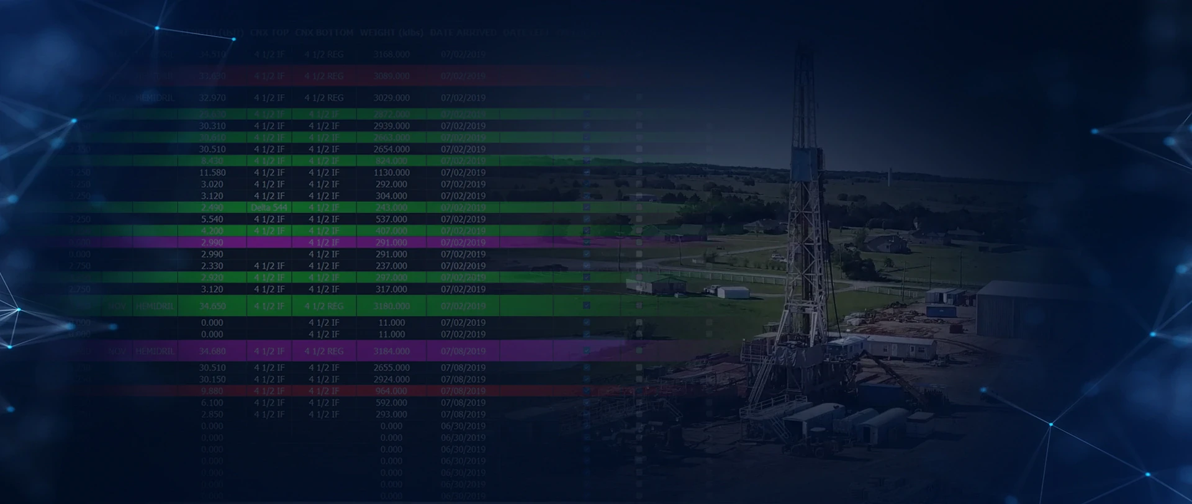The width and height of the screenshot is (1192, 504).
Task: Select the Delta 544 cell
Action: point(269,207)
